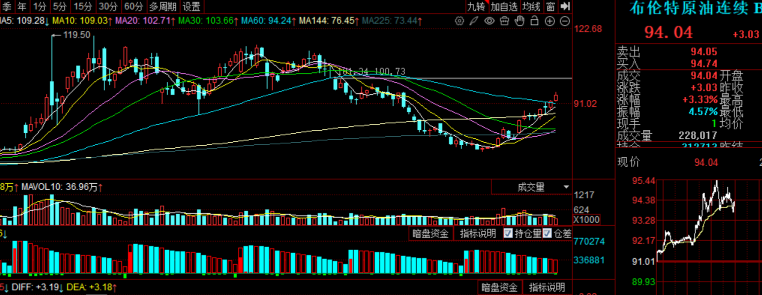Toggle the eye visibility icon

[489, 21]
